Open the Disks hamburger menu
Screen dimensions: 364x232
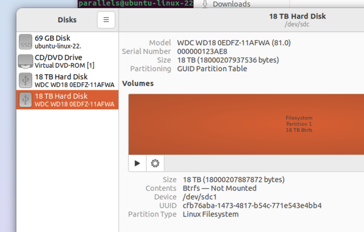(x=106, y=20)
